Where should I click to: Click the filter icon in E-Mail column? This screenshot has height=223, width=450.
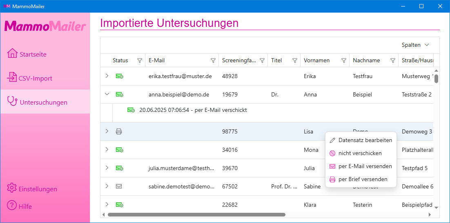pyautogui.click(x=213, y=61)
